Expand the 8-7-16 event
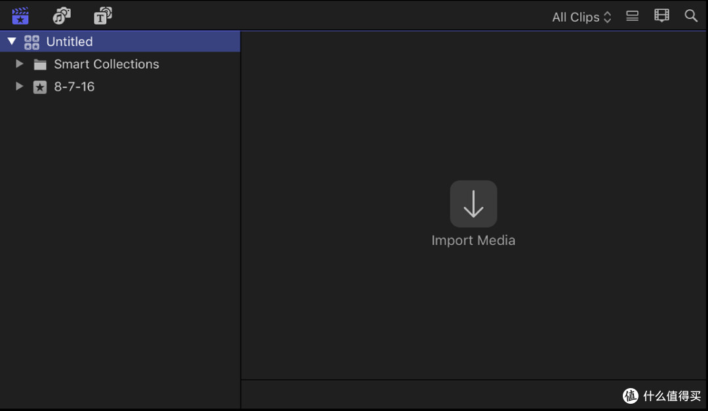 (20, 86)
